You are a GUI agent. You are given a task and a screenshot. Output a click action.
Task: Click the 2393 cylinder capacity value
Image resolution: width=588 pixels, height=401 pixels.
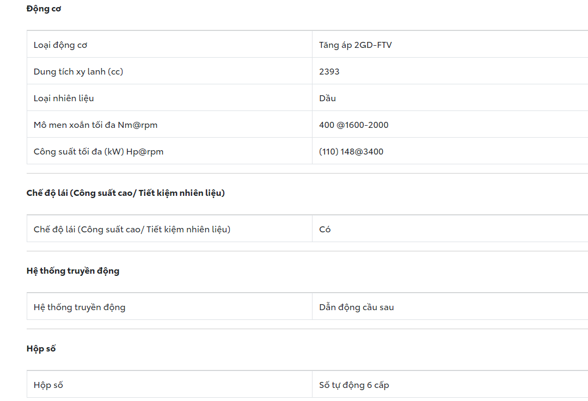pyautogui.click(x=329, y=71)
